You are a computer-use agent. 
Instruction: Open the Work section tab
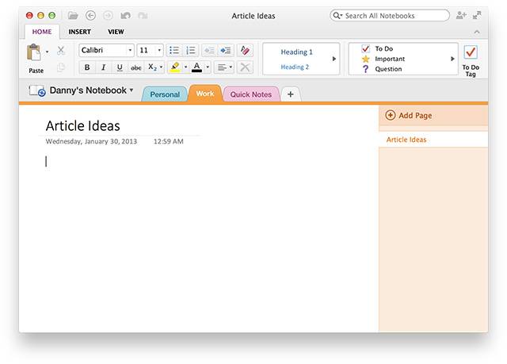[x=205, y=94]
